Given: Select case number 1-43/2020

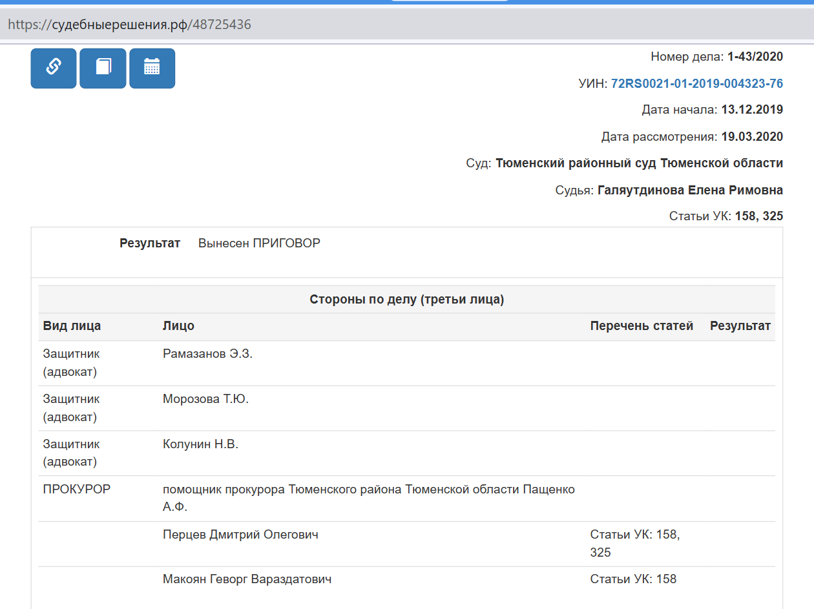Looking at the screenshot, I should click(x=755, y=56).
